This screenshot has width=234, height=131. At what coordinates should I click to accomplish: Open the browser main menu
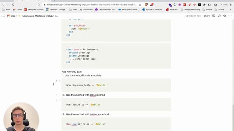click(x=230, y=5)
